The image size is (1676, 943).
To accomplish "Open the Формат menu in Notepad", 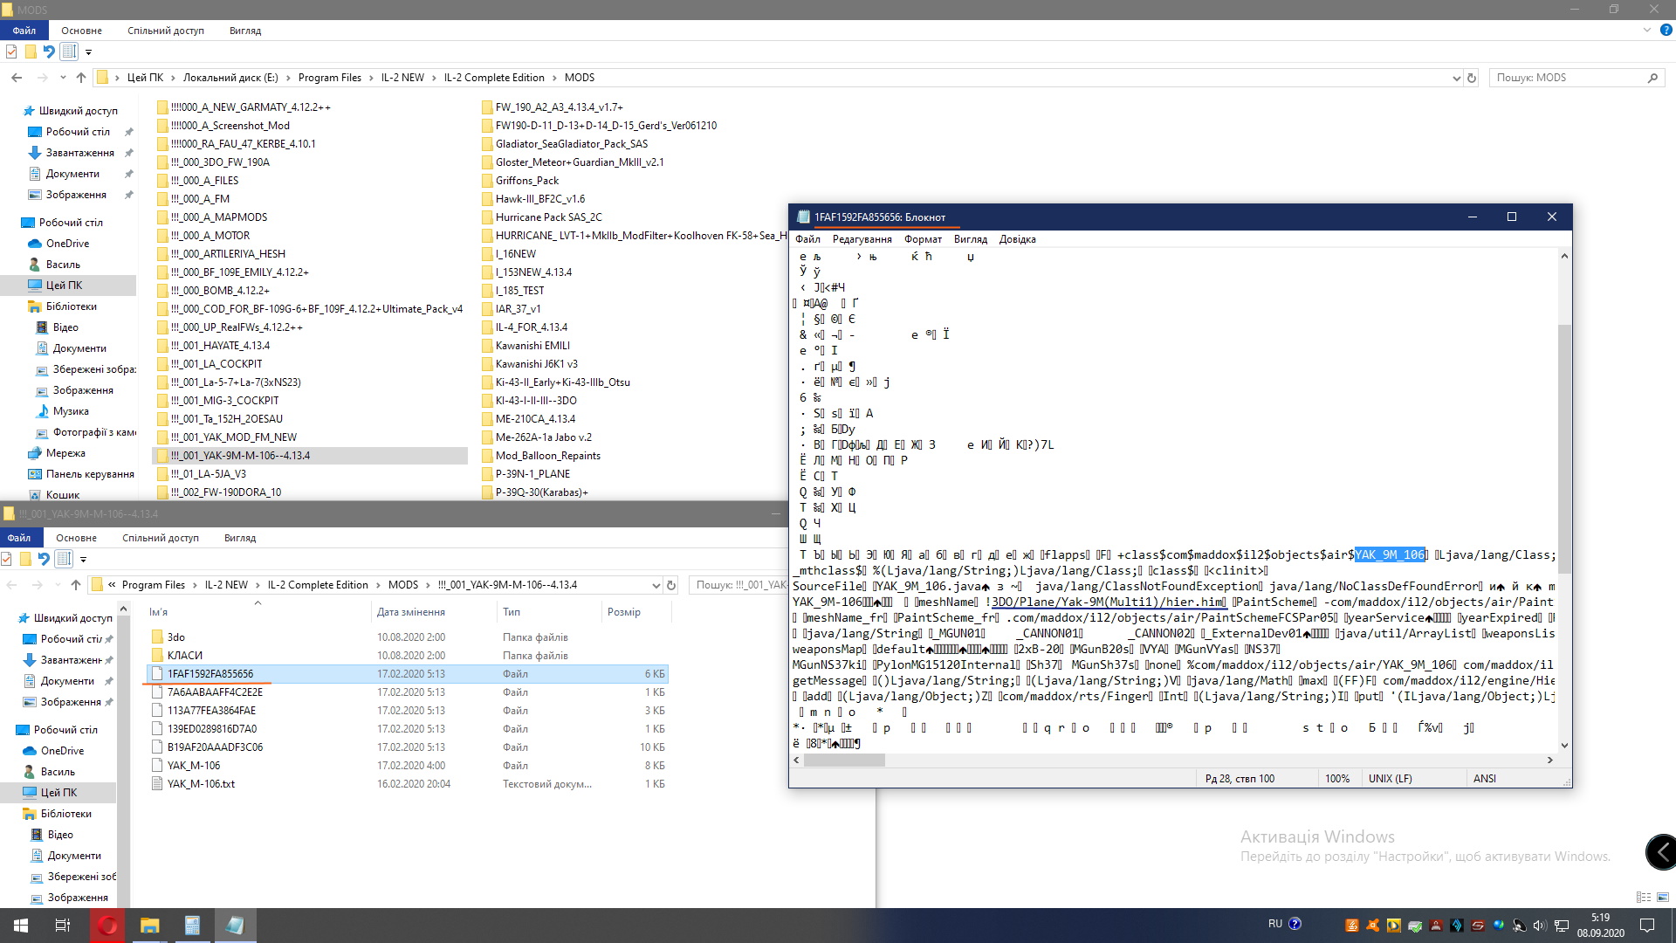I will pos(923,239).
